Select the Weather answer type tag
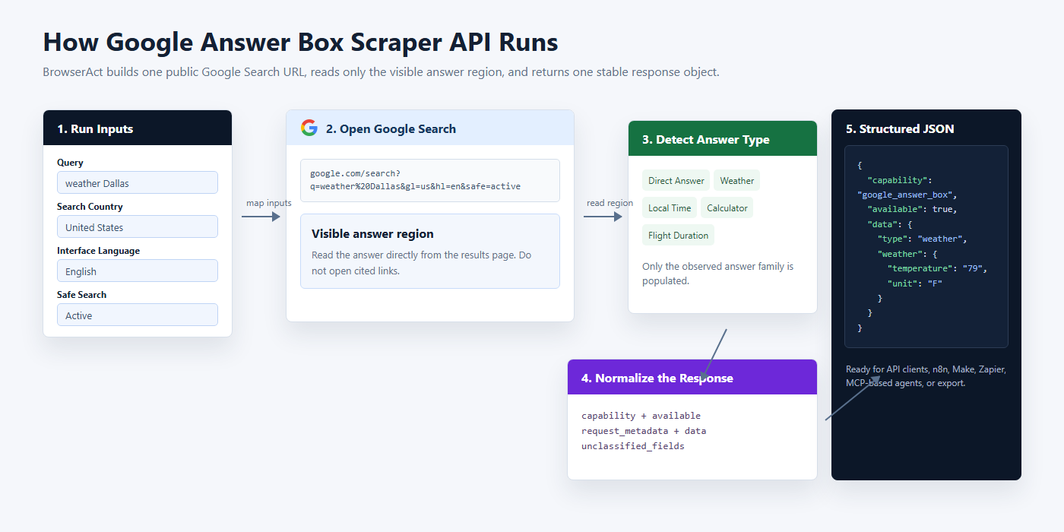Viewport: 1064px width, 532px height. pos(736,180)
